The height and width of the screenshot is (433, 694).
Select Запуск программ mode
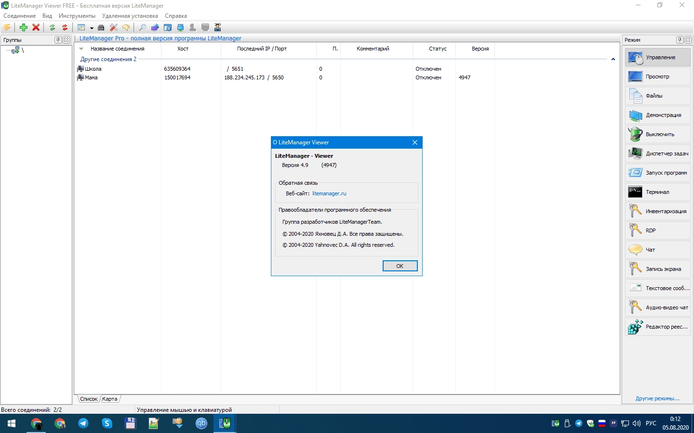point(658,173)
